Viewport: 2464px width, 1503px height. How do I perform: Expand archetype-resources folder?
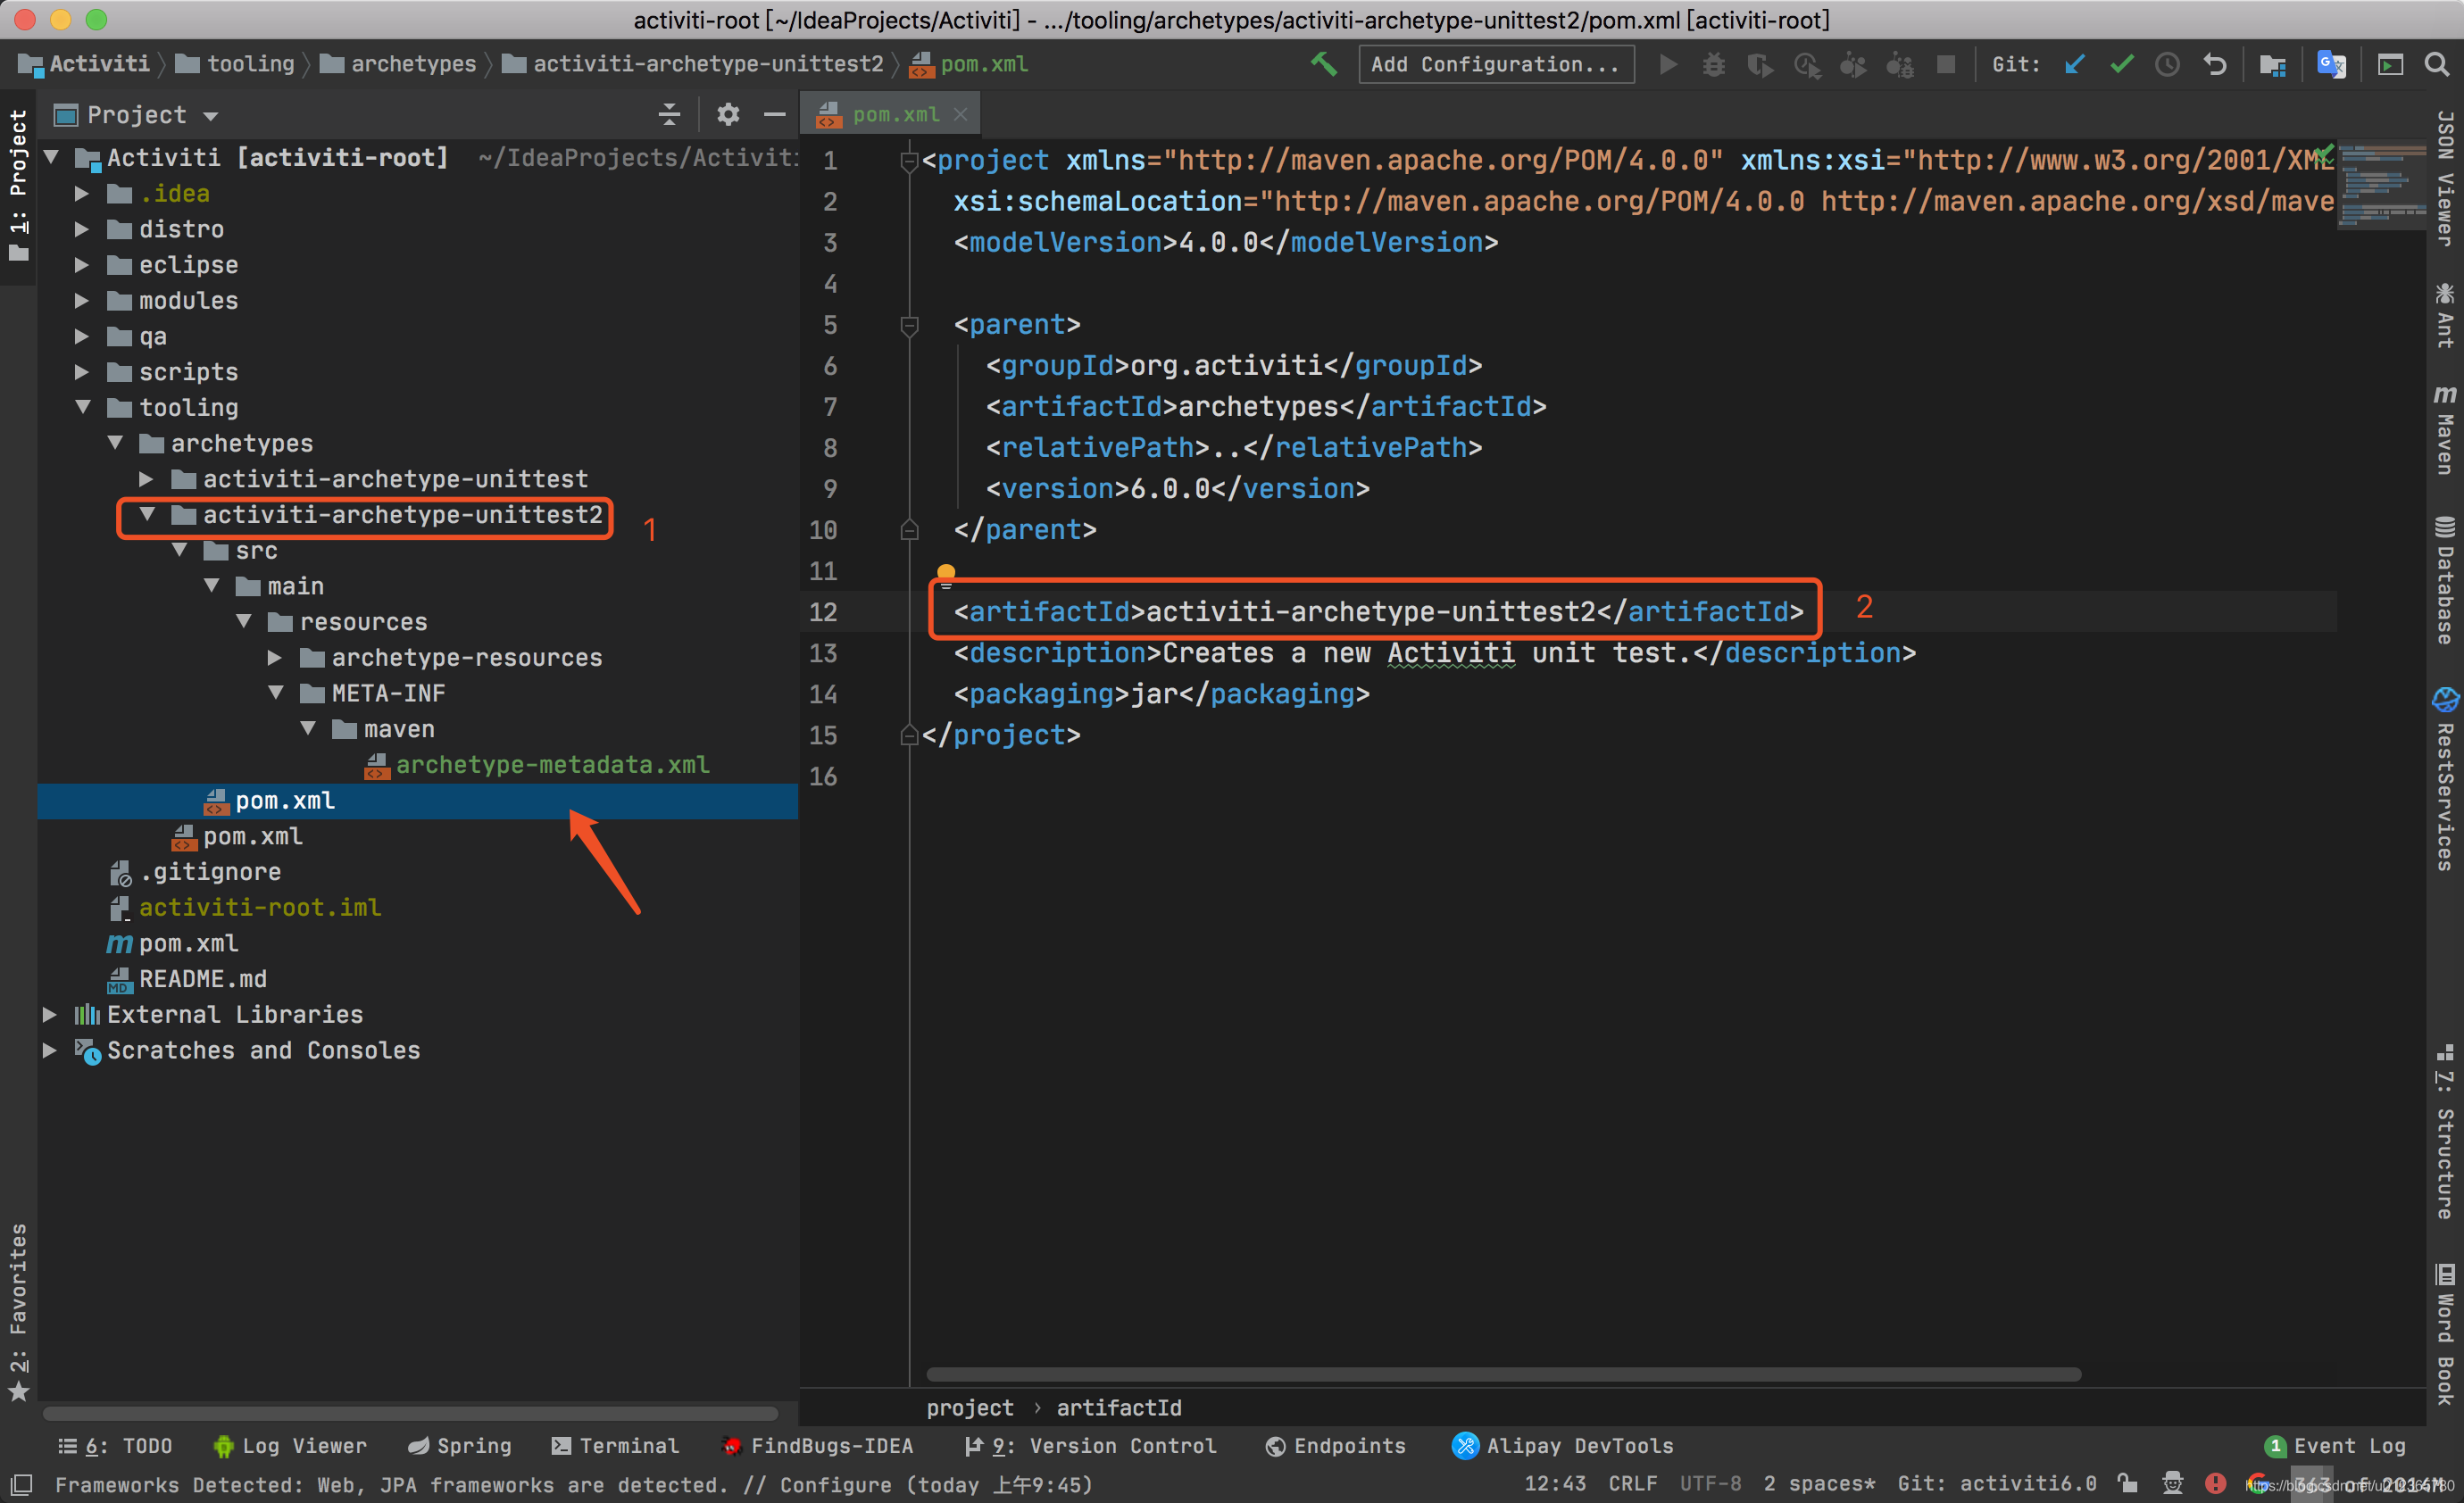coord(275,658)
